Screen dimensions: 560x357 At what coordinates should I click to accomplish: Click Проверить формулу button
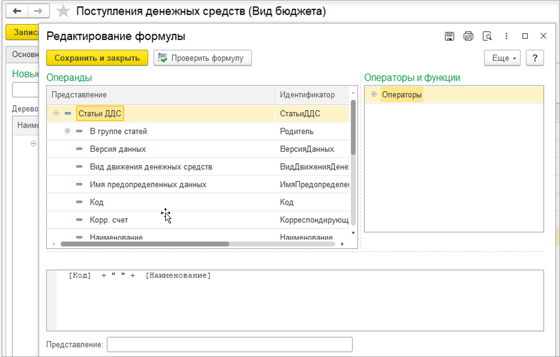202,58
